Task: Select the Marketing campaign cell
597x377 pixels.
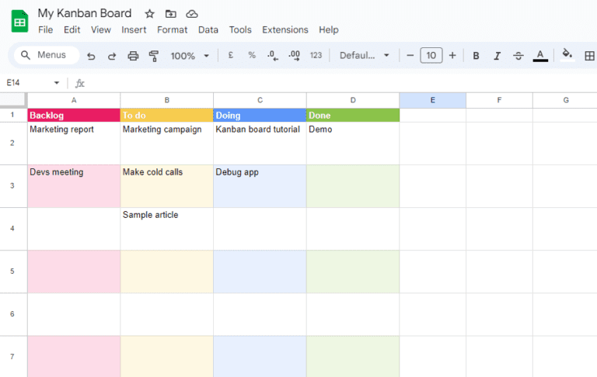Action: coord(167,144)
